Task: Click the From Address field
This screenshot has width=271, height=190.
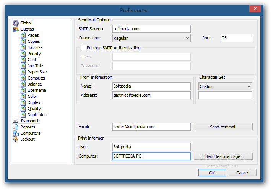Action: click(151, 95)
